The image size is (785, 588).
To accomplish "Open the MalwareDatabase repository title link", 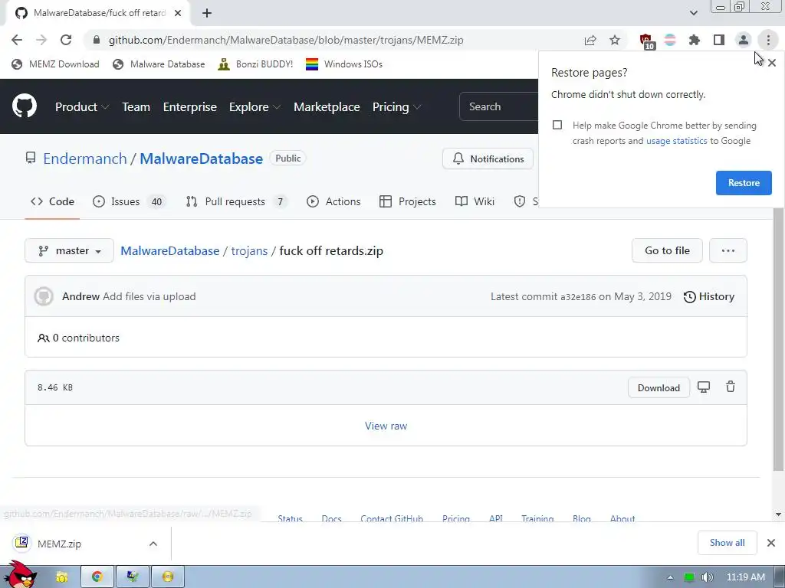I will (x=201, y=158).
